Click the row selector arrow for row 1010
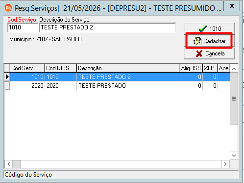Viewport: 244px width, 183px height. point(7,77)
